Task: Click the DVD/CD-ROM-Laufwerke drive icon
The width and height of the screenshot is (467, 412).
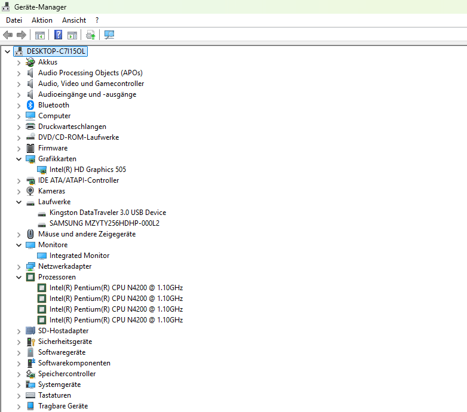Action: pos(30,137)
